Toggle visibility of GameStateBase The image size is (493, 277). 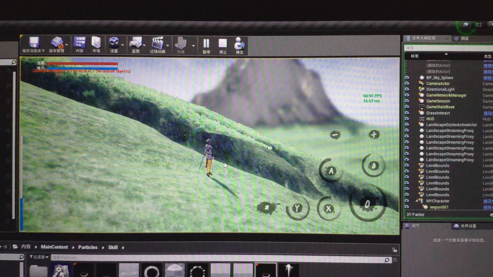point(407,107)
